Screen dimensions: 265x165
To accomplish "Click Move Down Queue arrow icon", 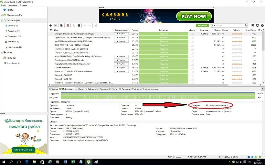I will coord(90,25).
